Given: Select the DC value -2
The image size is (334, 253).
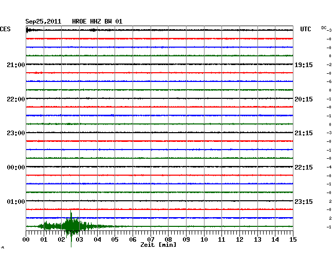Looking at the screenshot, I should (329, 65).
